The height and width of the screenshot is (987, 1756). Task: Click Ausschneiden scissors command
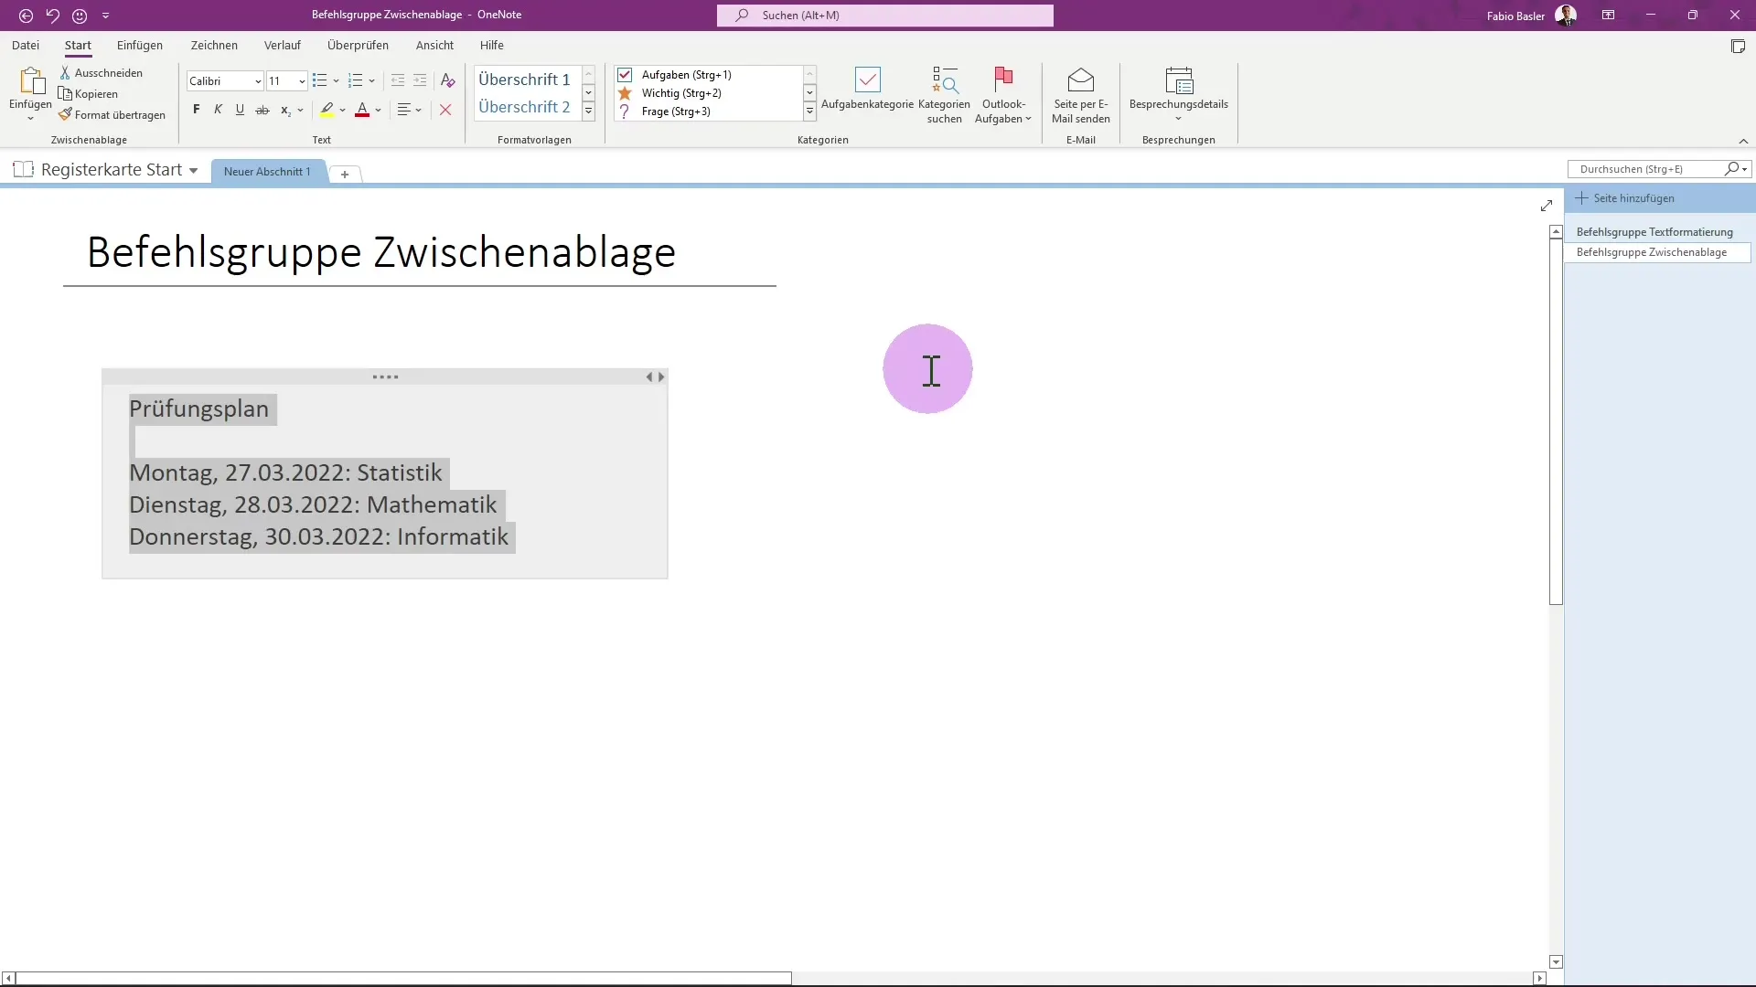click(102, 73)
